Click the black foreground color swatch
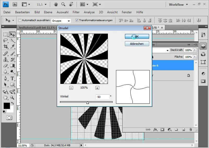209x148 pixels. click(x=7, y=106)
